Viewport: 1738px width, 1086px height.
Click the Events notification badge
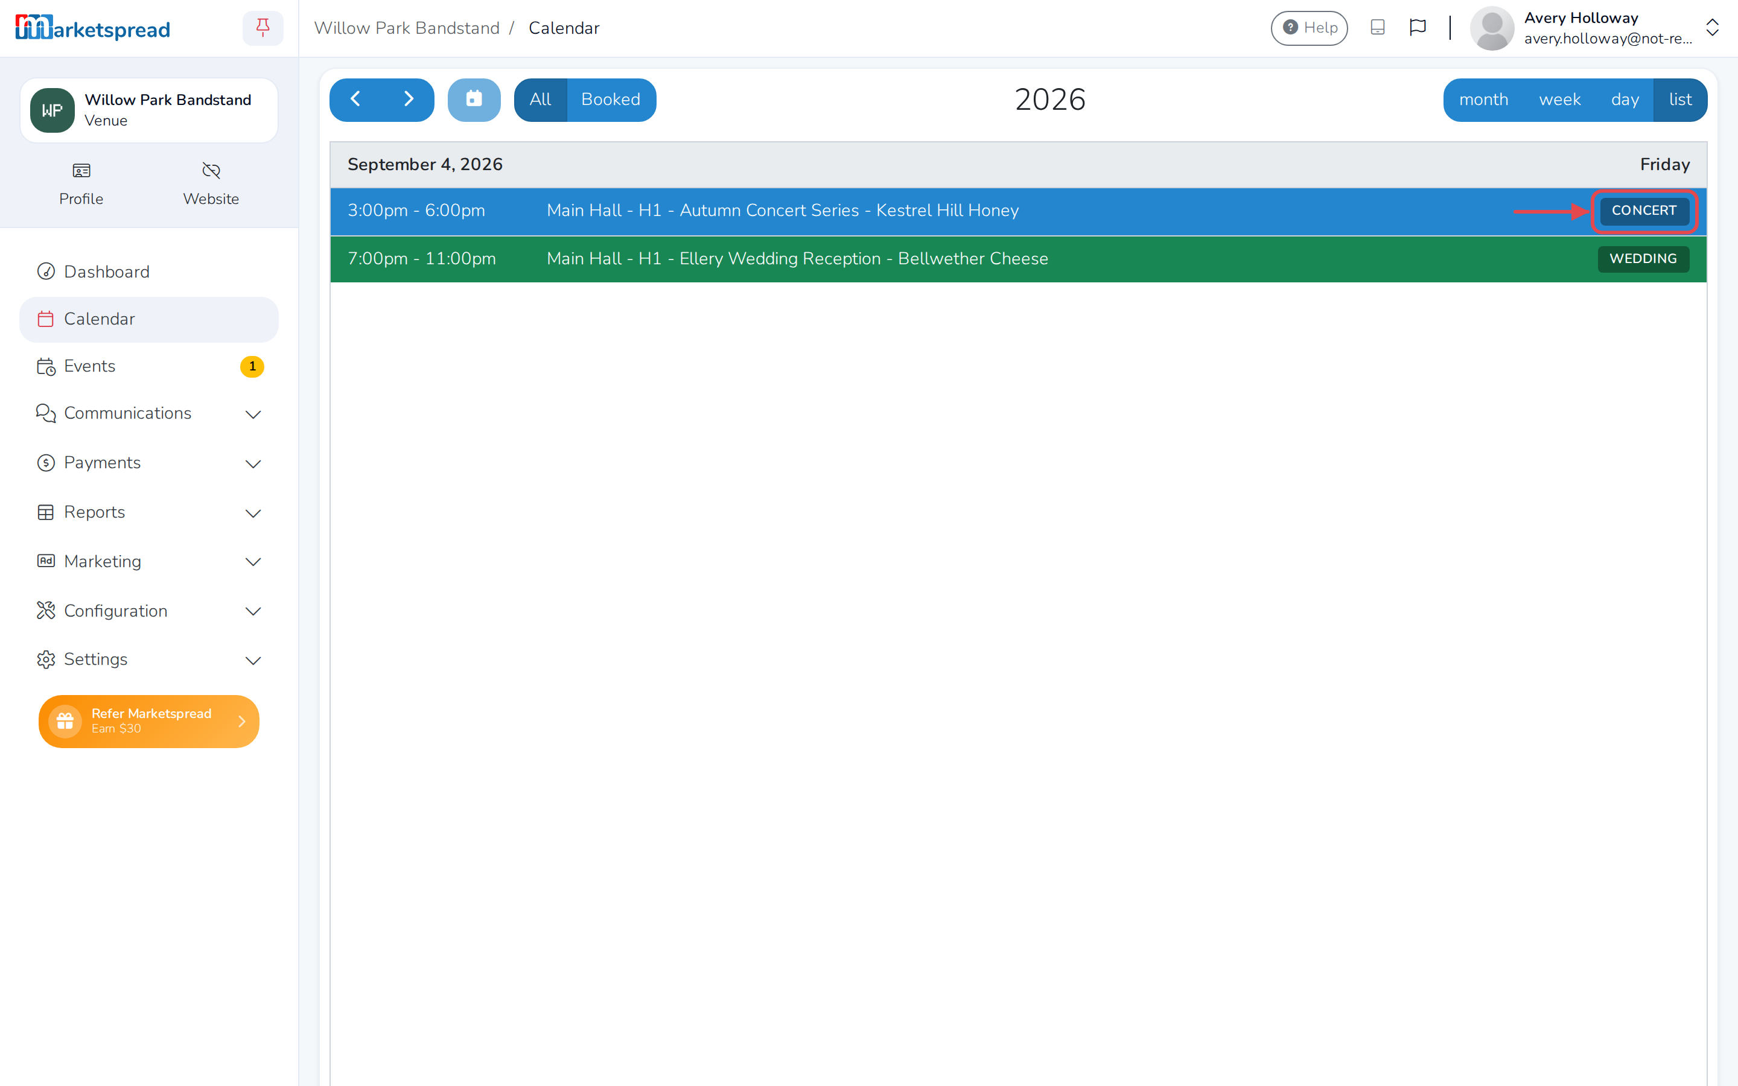click(x=252, y=366)
